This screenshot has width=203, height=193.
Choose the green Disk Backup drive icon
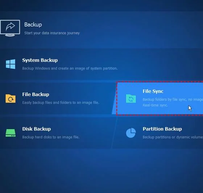tap(11, 133)
